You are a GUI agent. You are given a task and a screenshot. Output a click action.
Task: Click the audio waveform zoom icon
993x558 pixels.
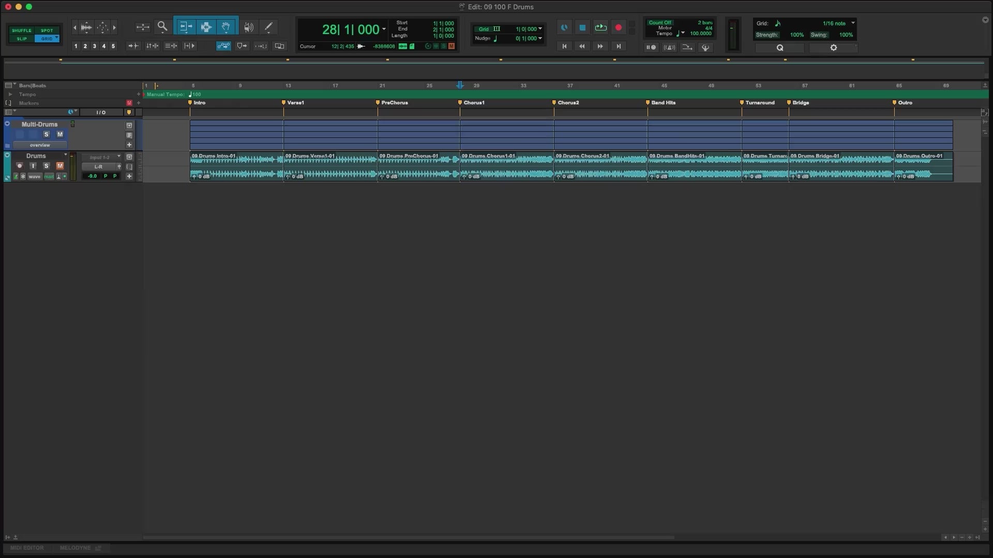[86, 27]
